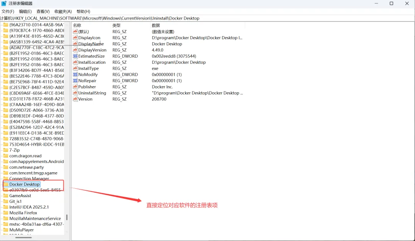The width and height of the screenshot is (415, 241).
Task: Click the registry path address bar
Action: point(207,18)
